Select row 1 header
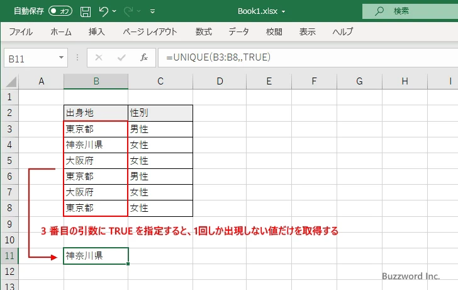Viewport: 458px width, 290px height. point(9,97)
